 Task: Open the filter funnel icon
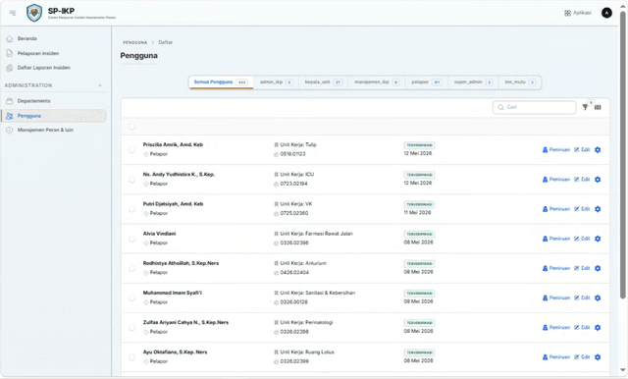(x=585, y=107)
